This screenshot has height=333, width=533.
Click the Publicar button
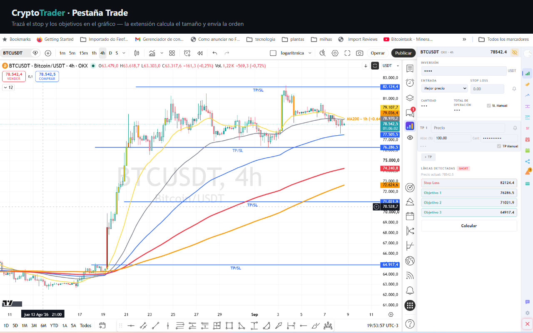tap(403, 53)
